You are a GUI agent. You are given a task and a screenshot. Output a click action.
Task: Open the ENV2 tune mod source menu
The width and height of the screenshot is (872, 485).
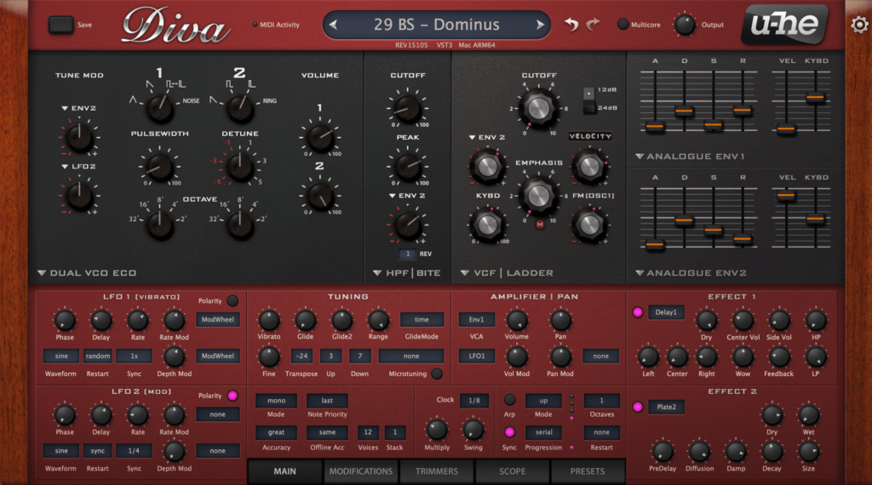(79, 108)
